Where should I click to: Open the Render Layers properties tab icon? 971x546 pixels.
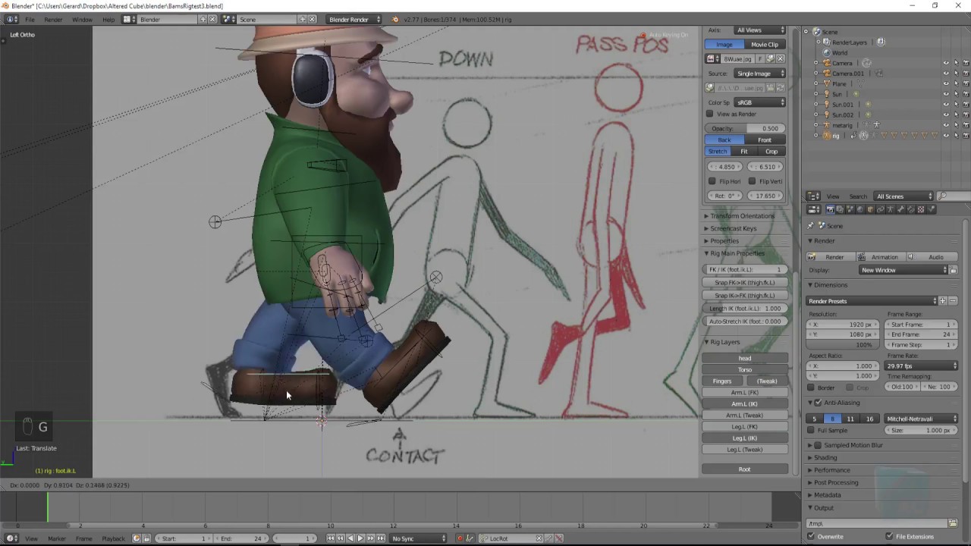coord(840,209)
